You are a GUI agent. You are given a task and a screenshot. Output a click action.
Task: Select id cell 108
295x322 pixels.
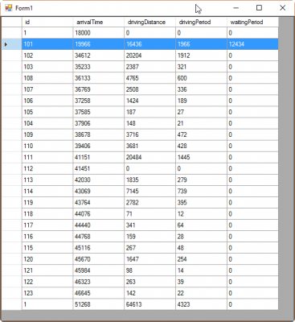[47, 78]
